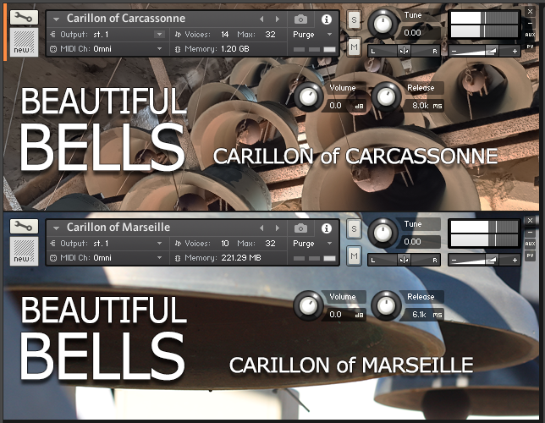Click the camera snapshot icon in Carcassonne header
Image resolution: width=545 pixels, height=423 pixels.
300,19
